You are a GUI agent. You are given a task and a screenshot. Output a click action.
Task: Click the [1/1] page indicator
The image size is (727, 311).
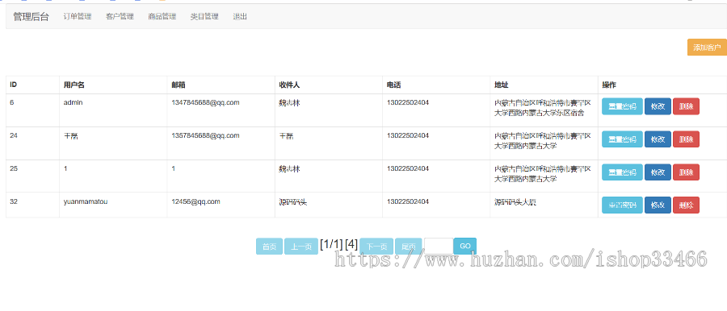pyautogui.click(x=331, y=244)
